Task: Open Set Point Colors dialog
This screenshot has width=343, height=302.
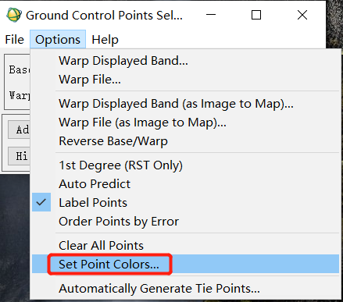Action: [185, 264]
